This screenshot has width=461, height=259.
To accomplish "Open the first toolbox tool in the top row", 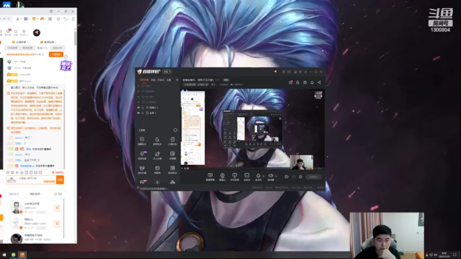I will pos(142,140).
